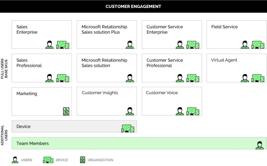Click the user icon in Field Service card
The image size is (267, 166).
point(245,45)
